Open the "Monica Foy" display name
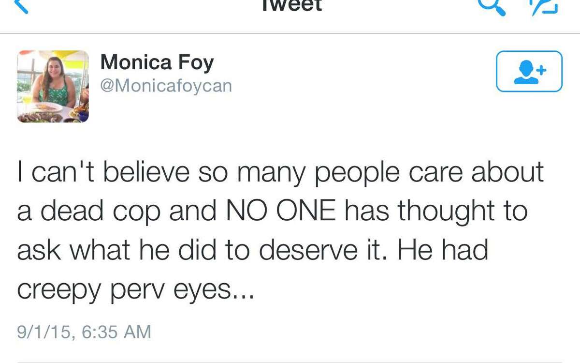580x363 pixels. click(x=157, y=62)
